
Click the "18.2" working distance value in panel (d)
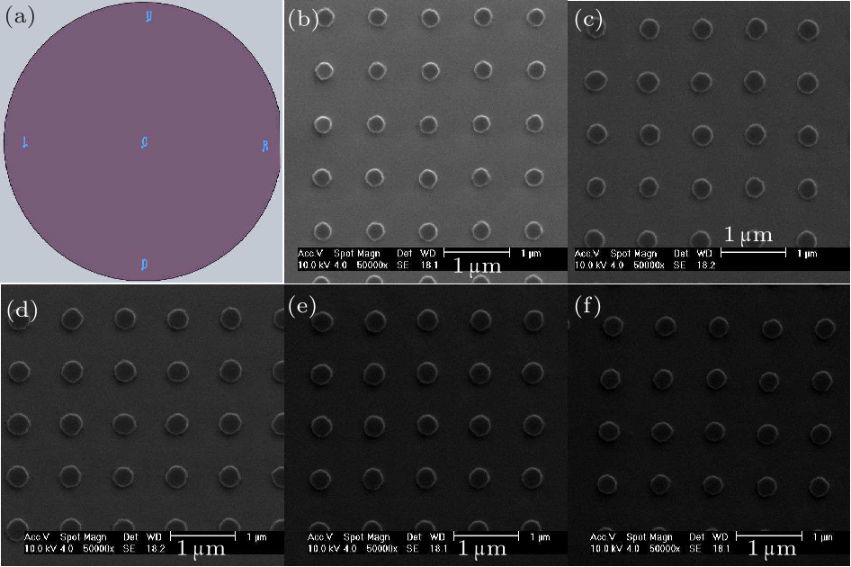(156, 548)
